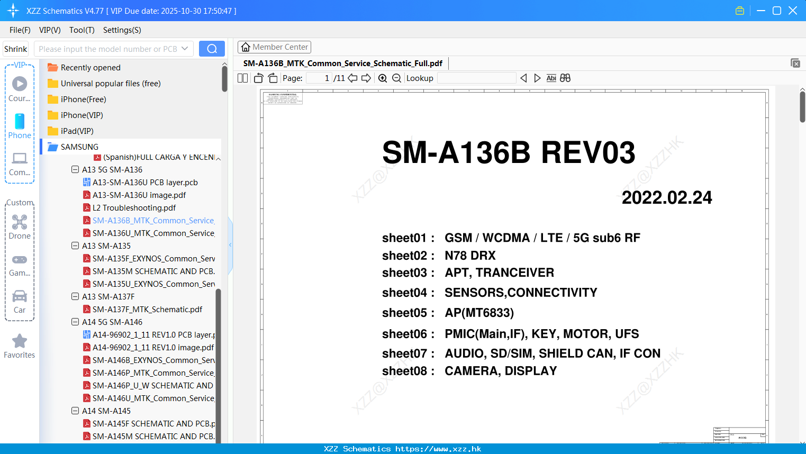Screen dimensions: 806x454
Task: Click the Lookup text field
Action: pos(476,78)
